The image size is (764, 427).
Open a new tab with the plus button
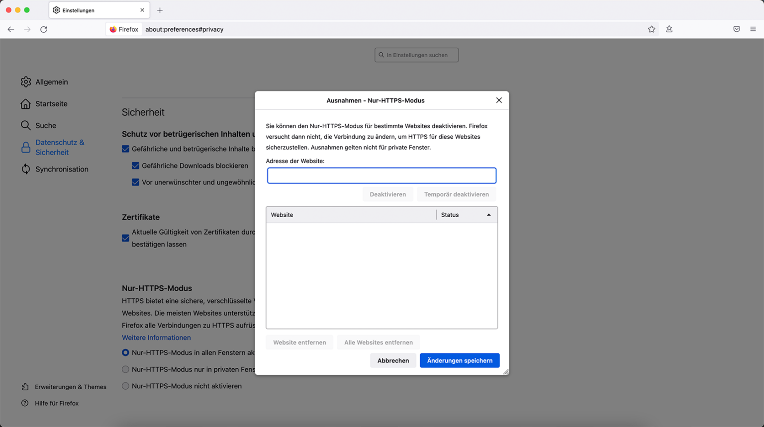click(160, 10)
